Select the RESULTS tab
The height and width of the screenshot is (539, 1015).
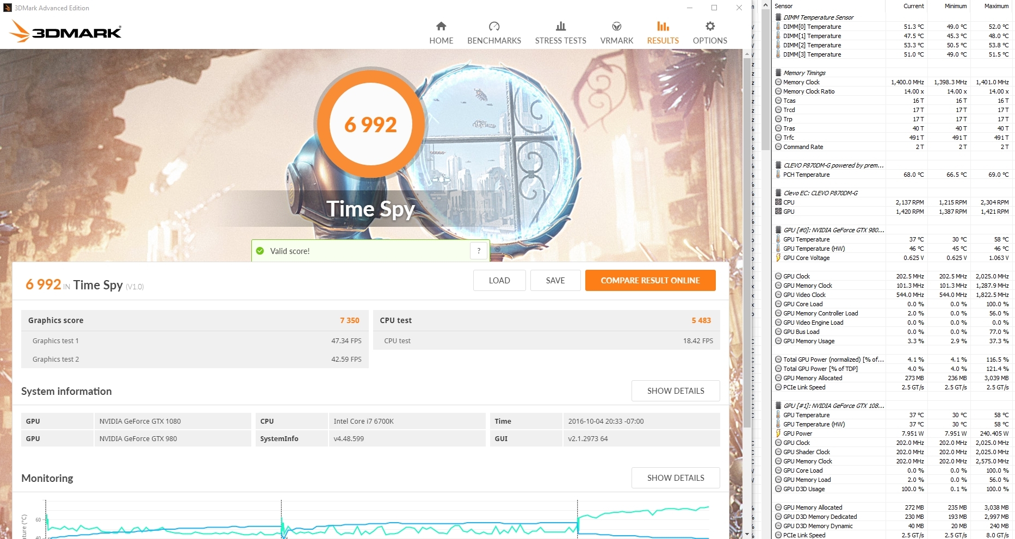pos(663,33)
